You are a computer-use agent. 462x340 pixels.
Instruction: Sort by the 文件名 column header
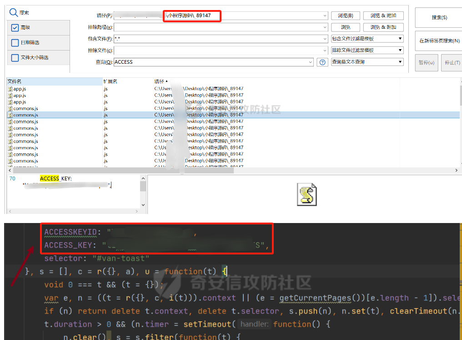[x=55, y=81]
